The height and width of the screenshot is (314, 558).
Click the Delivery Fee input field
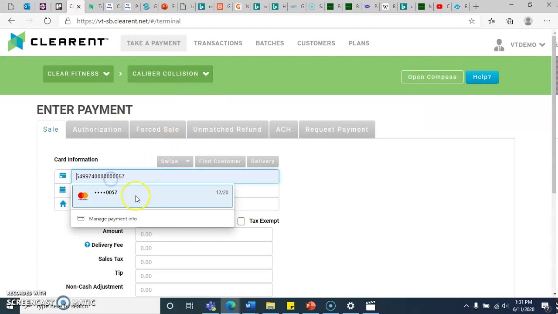pyautogui.click(x=204, y=248)
